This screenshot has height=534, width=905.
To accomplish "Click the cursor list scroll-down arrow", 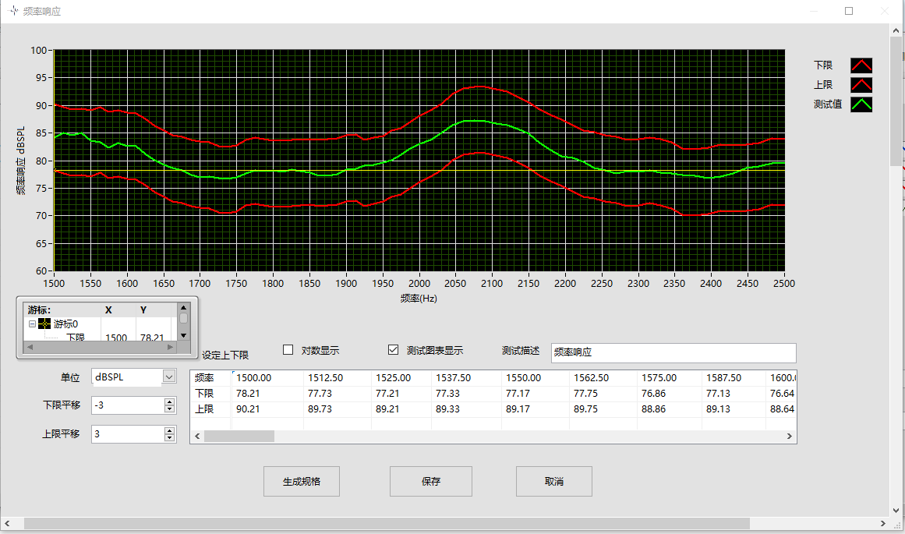I will tap(183, 335).
